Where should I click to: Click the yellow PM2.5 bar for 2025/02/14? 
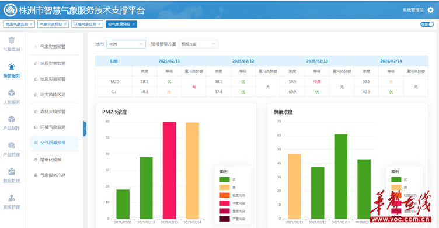192,171
